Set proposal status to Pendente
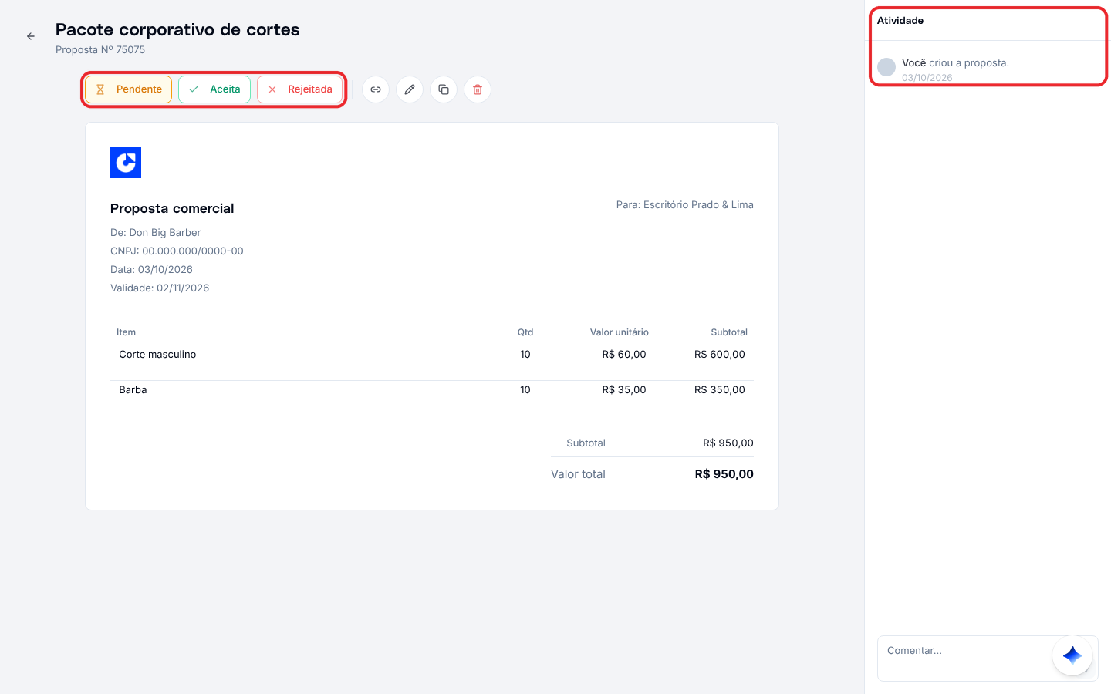 point(129,89)
